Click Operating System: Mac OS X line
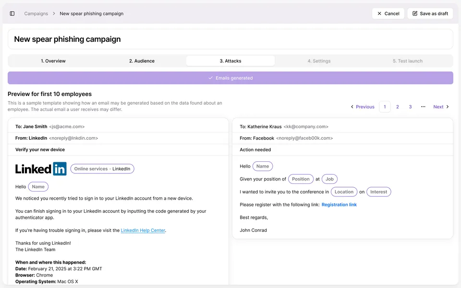Screen dimensions: 461x288 pyautogui.click(x=47, y=282)
